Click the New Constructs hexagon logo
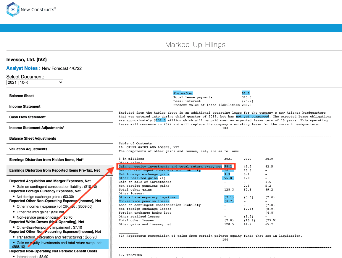 point(13,9)
